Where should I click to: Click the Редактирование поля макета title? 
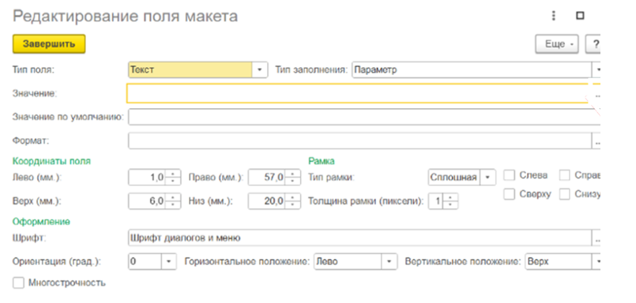126,17
